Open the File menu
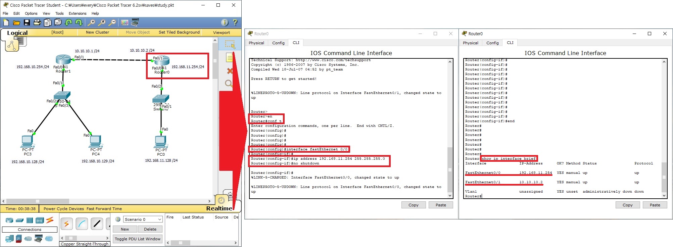The image size is (673, 247). click(5, 13)
